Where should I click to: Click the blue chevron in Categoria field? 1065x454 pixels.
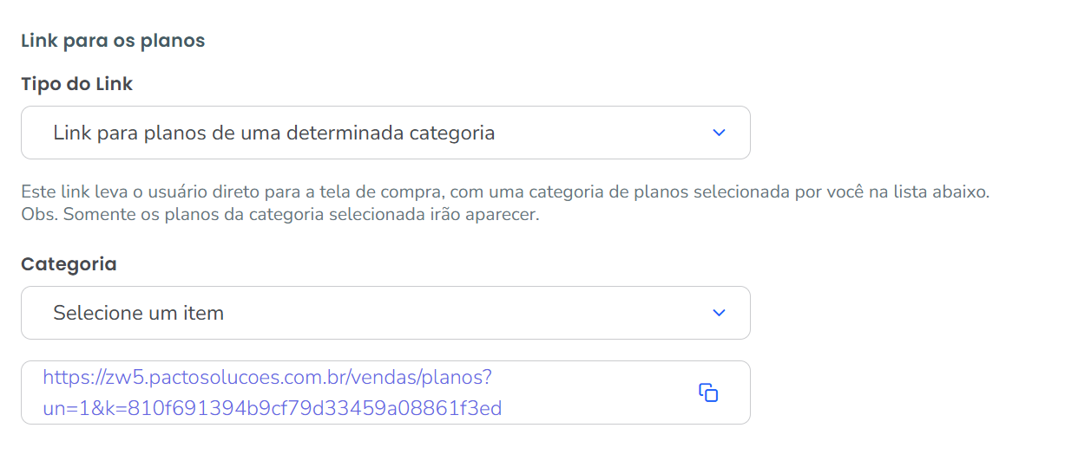(718, 313)
